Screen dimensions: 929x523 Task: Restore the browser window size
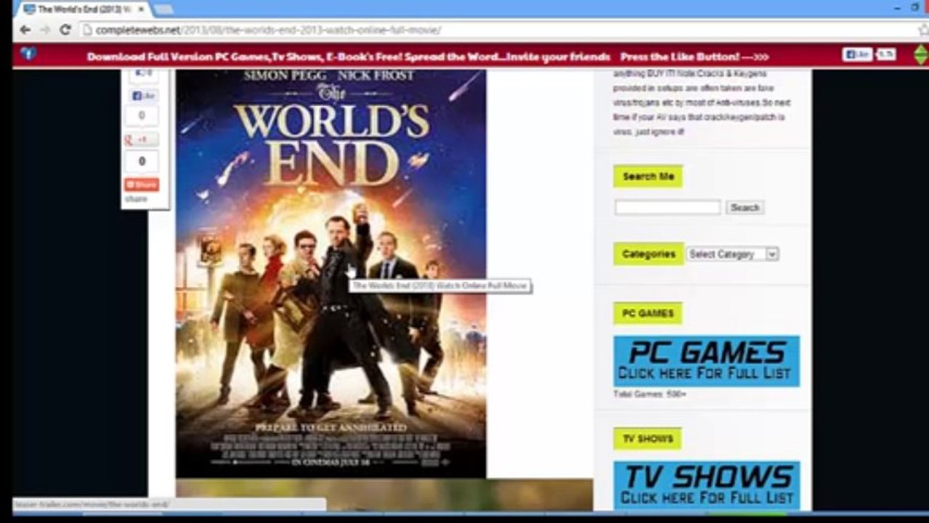point(915,7)
